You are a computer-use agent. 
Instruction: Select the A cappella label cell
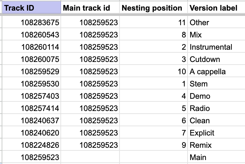[216, 71]
